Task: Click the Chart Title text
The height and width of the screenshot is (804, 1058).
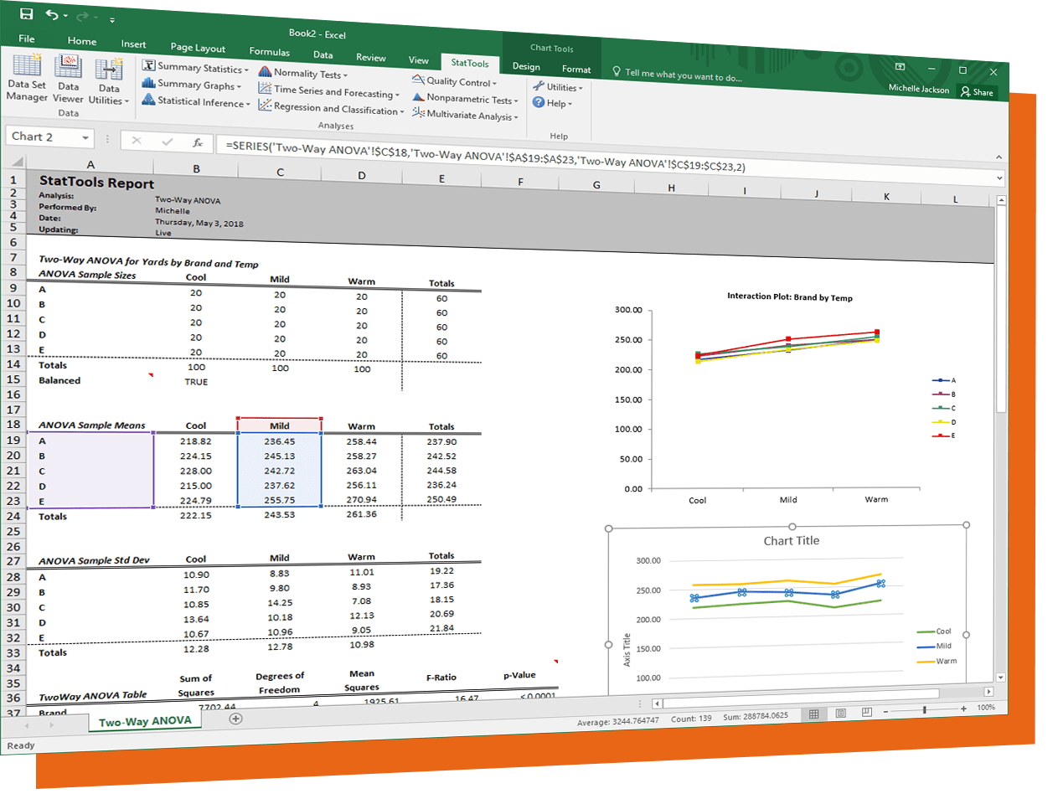Action: (x=792, y=541)
